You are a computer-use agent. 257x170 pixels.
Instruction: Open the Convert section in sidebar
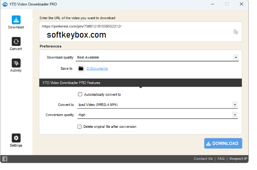pos(16,44)
